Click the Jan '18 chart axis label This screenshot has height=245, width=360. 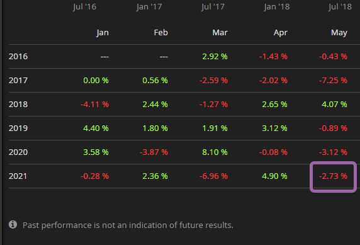(x=277, y=7)
